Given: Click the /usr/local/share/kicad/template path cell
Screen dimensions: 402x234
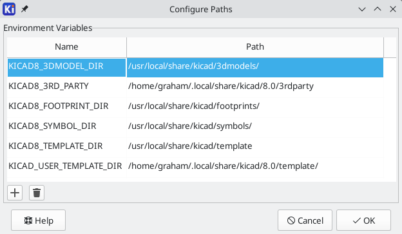Looking at the screenshot, I should click(x=255, y=147).
